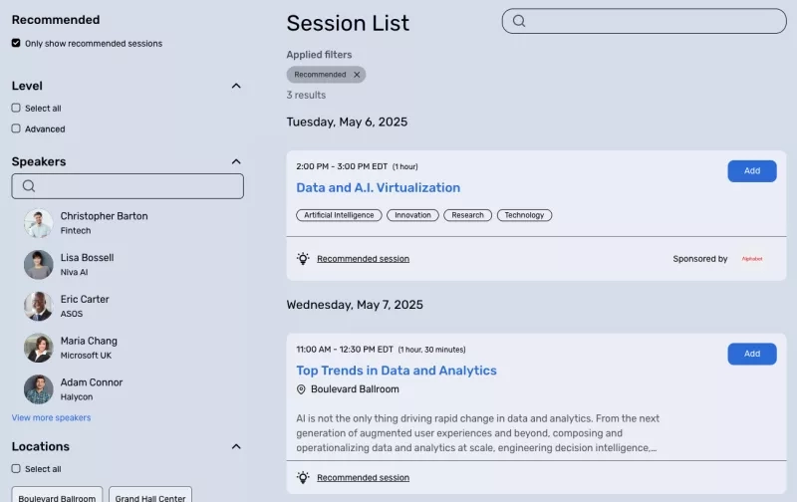Select the Artificial Intelligence tag

339,215
